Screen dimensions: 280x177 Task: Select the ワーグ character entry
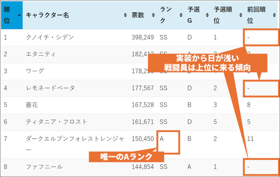tap(35, 71)
